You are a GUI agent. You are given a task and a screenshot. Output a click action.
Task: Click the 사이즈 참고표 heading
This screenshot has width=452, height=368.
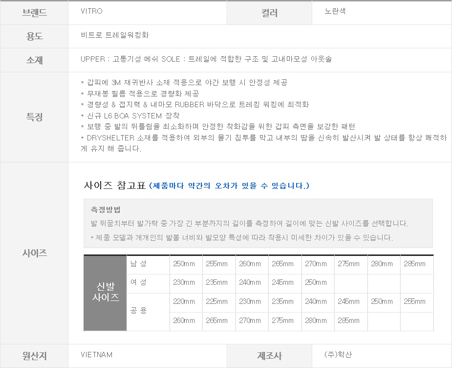click(115, 186)
